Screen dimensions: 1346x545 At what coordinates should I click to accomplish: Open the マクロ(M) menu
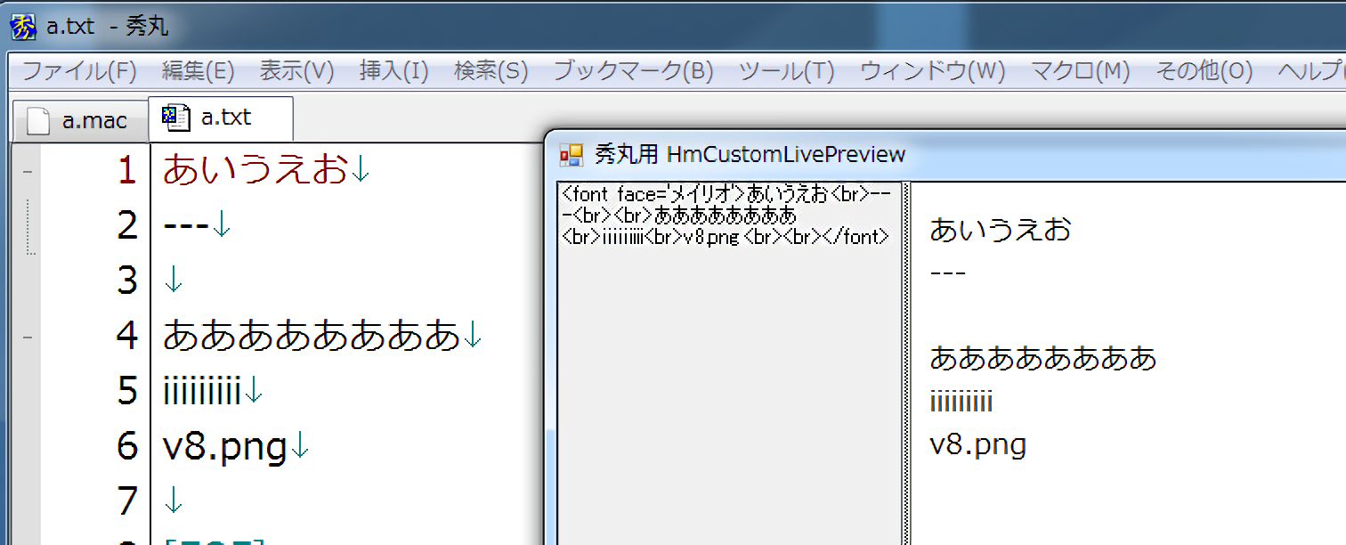1080,71
